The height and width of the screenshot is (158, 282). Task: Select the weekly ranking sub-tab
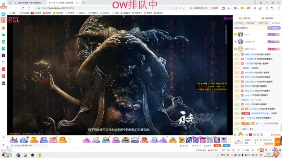pyautogui.click(x=250, y=23)
